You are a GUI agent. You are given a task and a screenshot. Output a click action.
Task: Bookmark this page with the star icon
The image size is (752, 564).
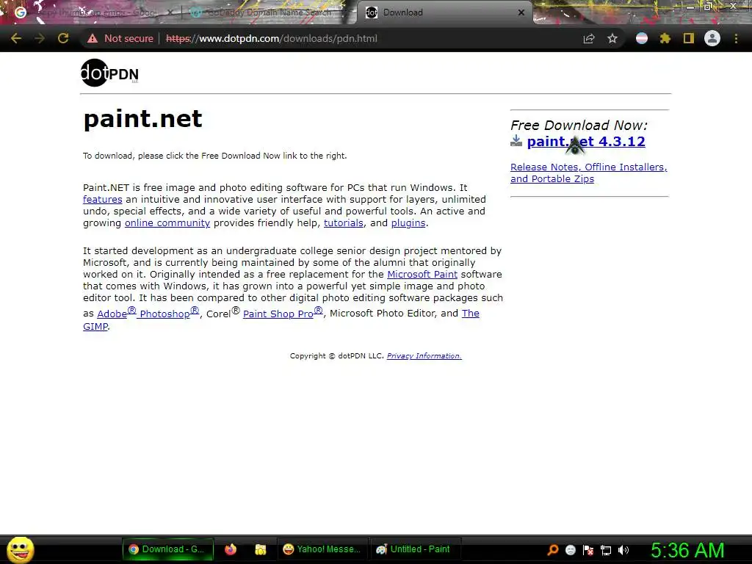(x=612, y=39)
